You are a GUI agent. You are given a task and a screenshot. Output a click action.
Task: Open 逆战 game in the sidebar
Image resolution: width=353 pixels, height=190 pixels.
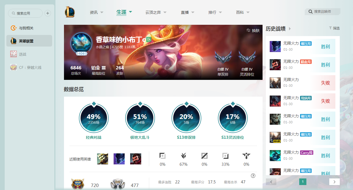[x=29, y=54]
